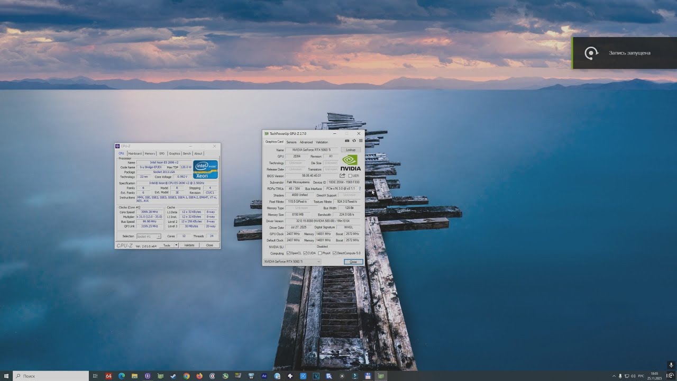Switch to the Validation tab in GPU-Z
677x381 pixels.
click(x=322, y=142)
